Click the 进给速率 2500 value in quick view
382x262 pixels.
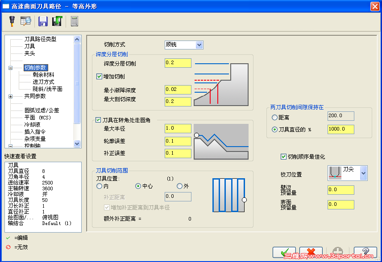(x=47, y=183)
